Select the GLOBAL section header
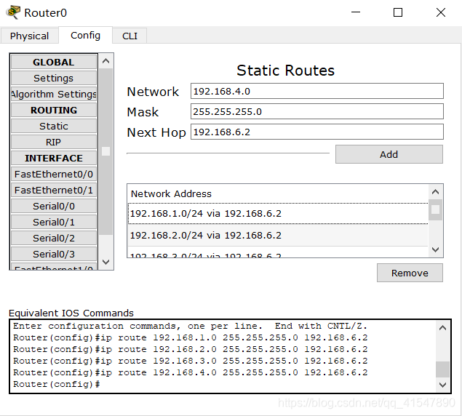This screenshot has width=462, height=416. coord(54,62)
